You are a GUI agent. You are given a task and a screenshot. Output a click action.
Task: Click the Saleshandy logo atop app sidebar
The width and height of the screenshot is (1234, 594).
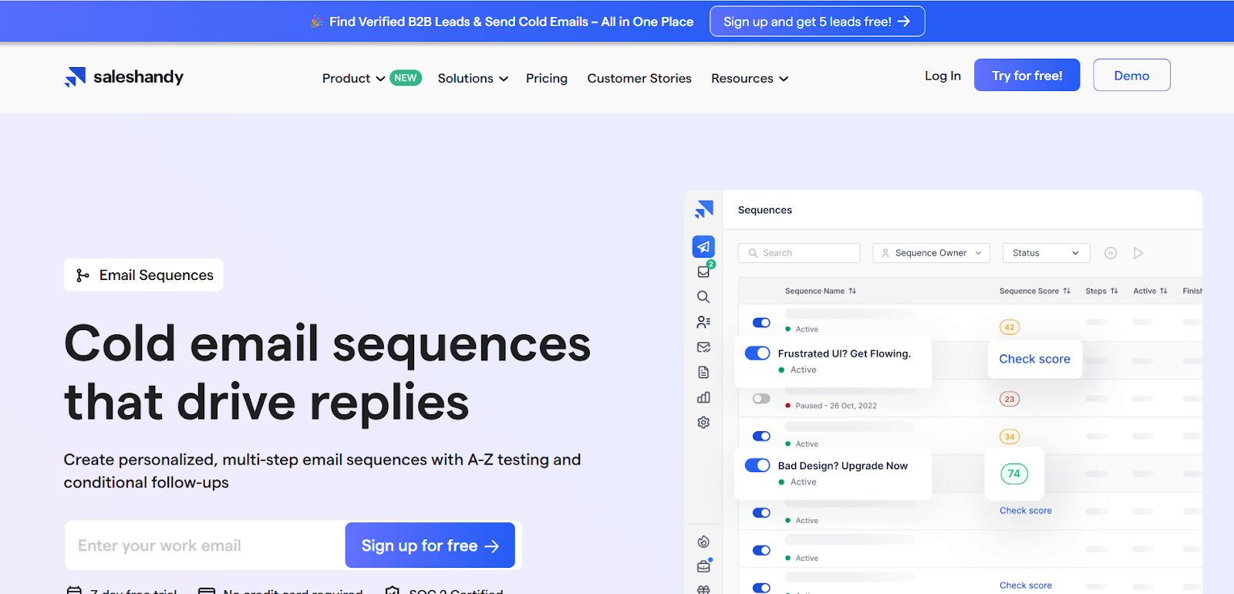point(704,209)
